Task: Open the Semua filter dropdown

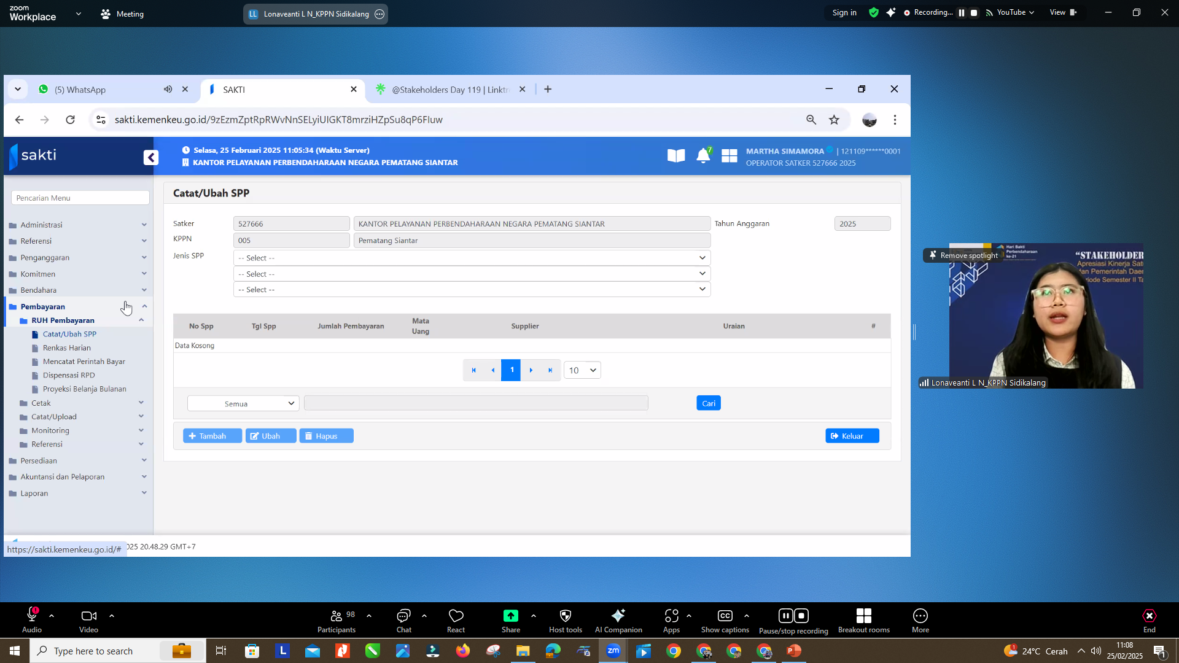Action: click(x=243, y=403)
